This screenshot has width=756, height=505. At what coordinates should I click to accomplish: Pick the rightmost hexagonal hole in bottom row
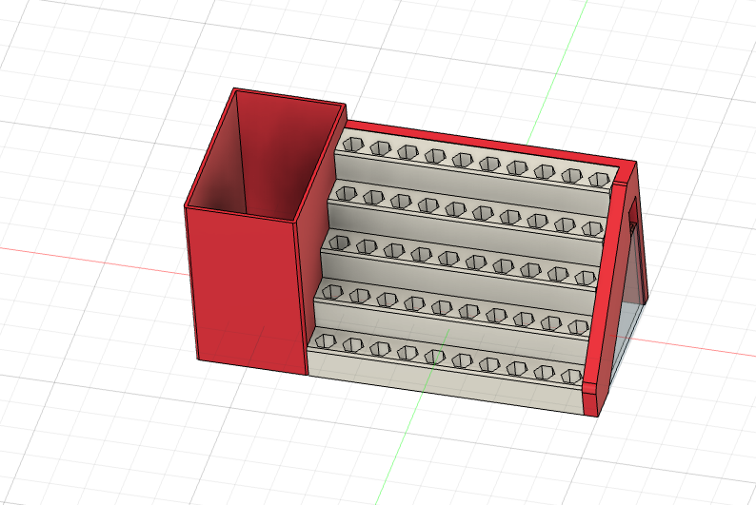[572, 376]
